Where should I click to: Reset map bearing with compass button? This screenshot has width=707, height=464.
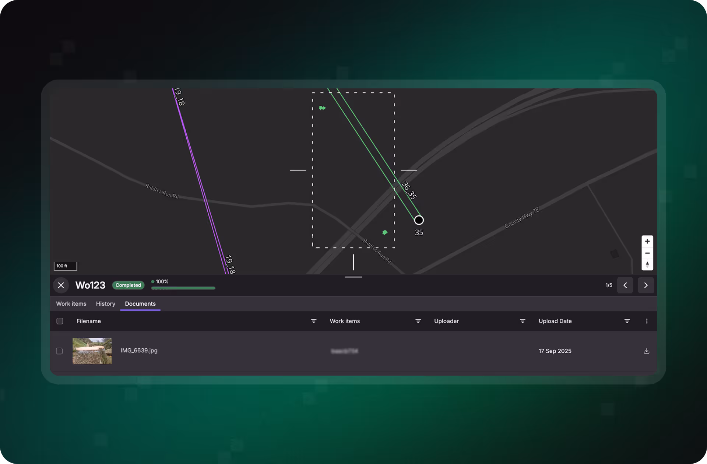point(647,264)
